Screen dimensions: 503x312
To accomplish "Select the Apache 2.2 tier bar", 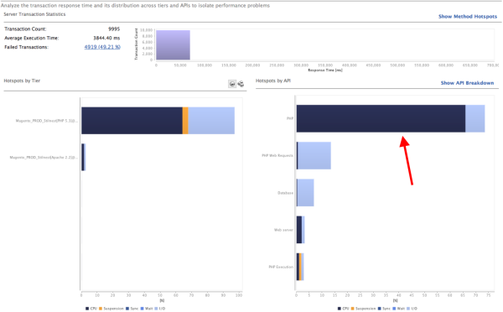I will coord(83,158).
